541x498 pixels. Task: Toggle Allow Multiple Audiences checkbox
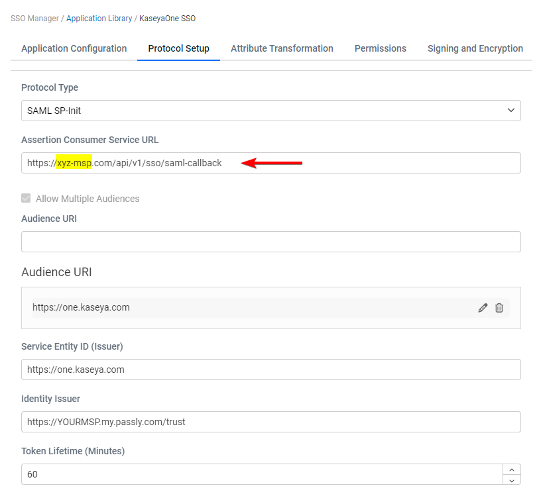26,198
